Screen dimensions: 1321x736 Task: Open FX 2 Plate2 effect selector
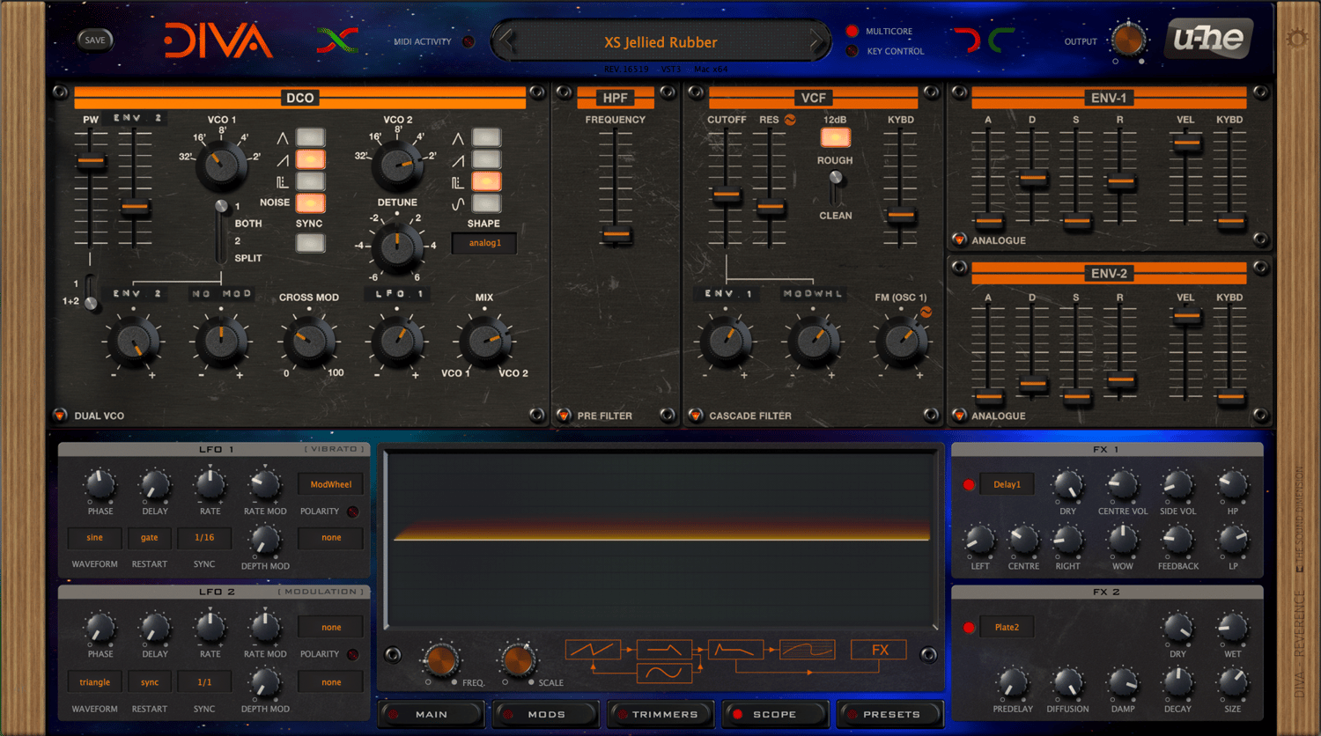1007,627
